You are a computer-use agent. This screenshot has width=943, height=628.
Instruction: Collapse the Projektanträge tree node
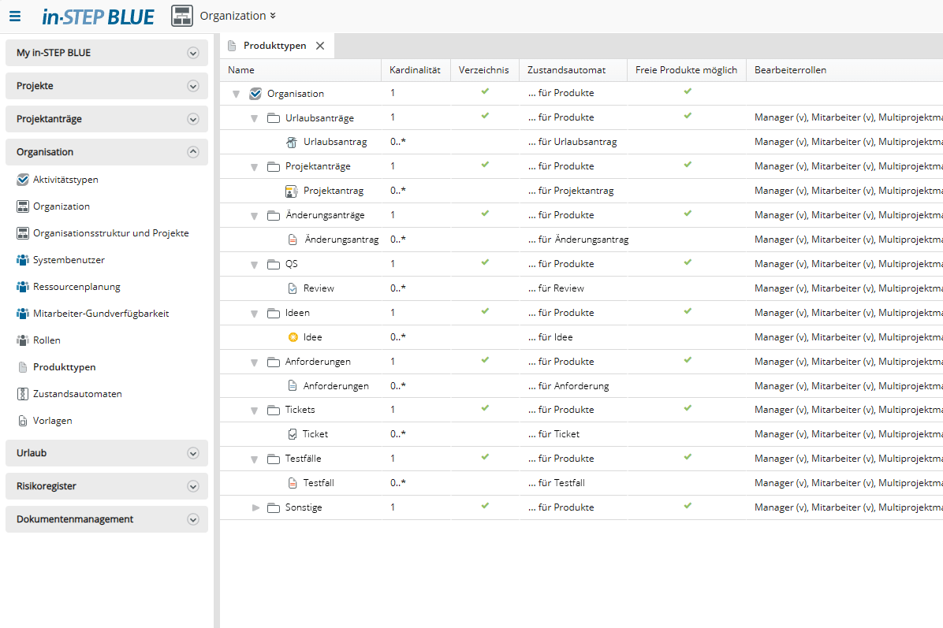(x=254, y=167)
